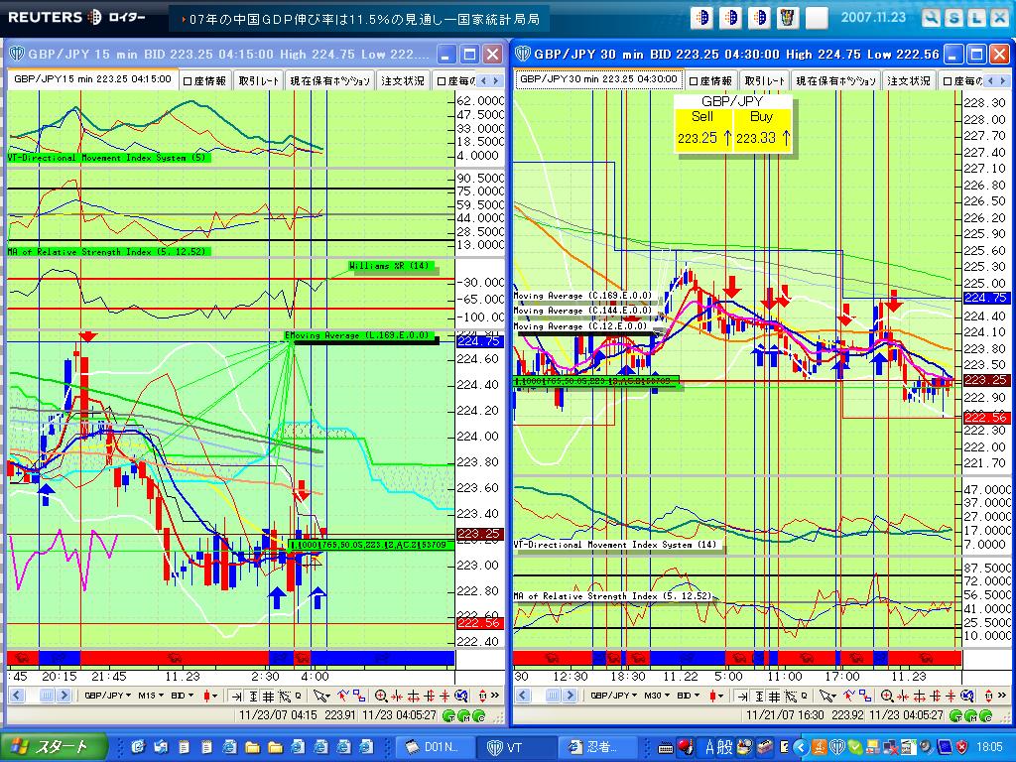Click the white square in top bar
The width and height of the screenshot is (1016, 762).
click(x=817, y=18)
